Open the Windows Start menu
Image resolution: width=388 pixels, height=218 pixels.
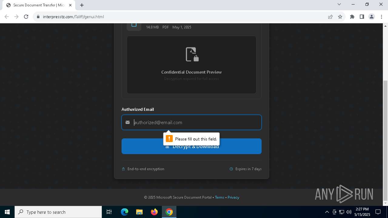(x=7, y=212)
